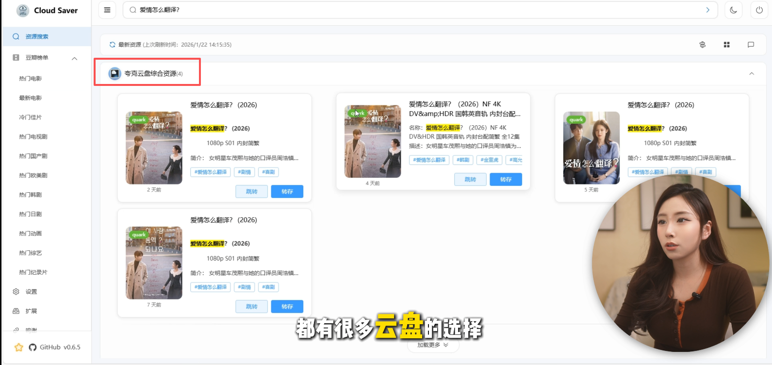Viewport: 772px width, 365px height.
Task: Toggle dark mode moon icon
Action: pos(733,10)
